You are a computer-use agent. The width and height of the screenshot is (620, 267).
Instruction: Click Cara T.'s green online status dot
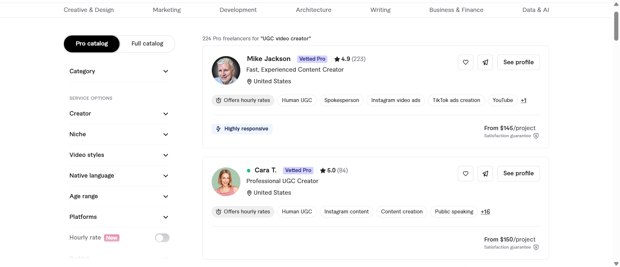[x=249, y=170]
